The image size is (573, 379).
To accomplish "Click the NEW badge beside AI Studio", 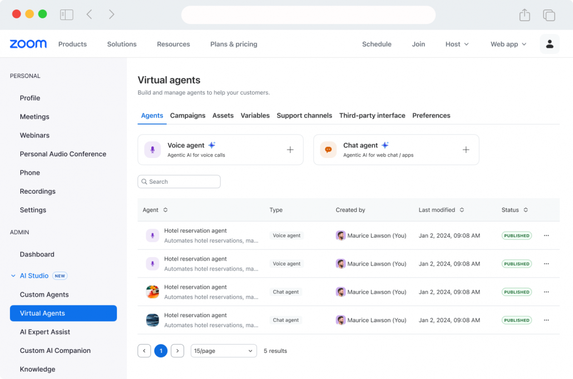I will pyautogui.click(x=60, y=276).
